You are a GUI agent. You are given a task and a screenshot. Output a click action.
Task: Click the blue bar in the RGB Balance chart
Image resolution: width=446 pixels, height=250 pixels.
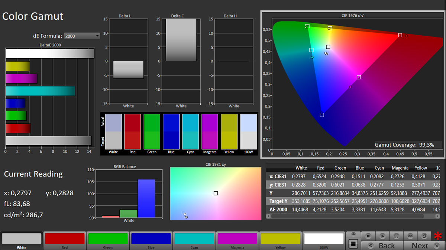(x=146, y=198)
